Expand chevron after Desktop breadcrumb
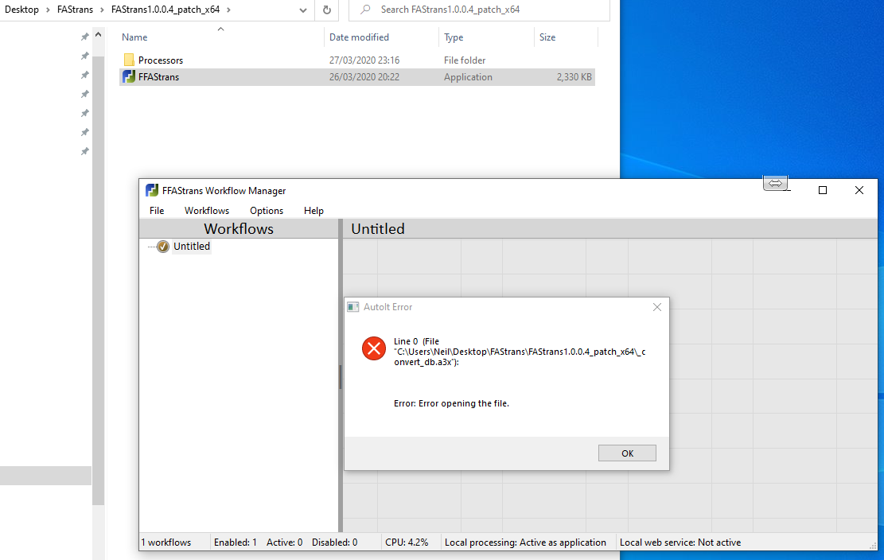 (x=48, y=10)
